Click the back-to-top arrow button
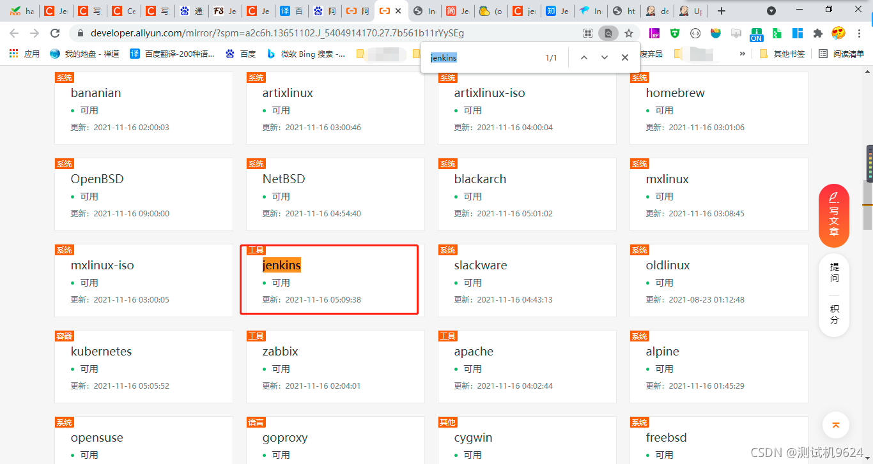This screenshot has width=873, height=464. 835,425
